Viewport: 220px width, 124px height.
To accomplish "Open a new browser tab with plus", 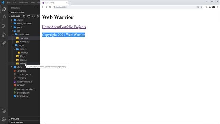I will pyautogui.click(x=71, y=3).
